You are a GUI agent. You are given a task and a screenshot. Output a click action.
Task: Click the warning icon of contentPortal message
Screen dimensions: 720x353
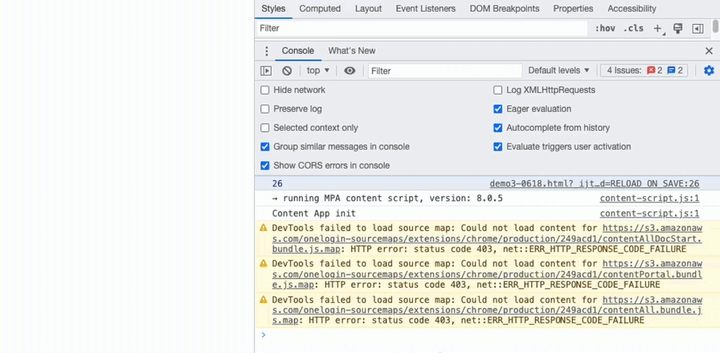(263, 264)
